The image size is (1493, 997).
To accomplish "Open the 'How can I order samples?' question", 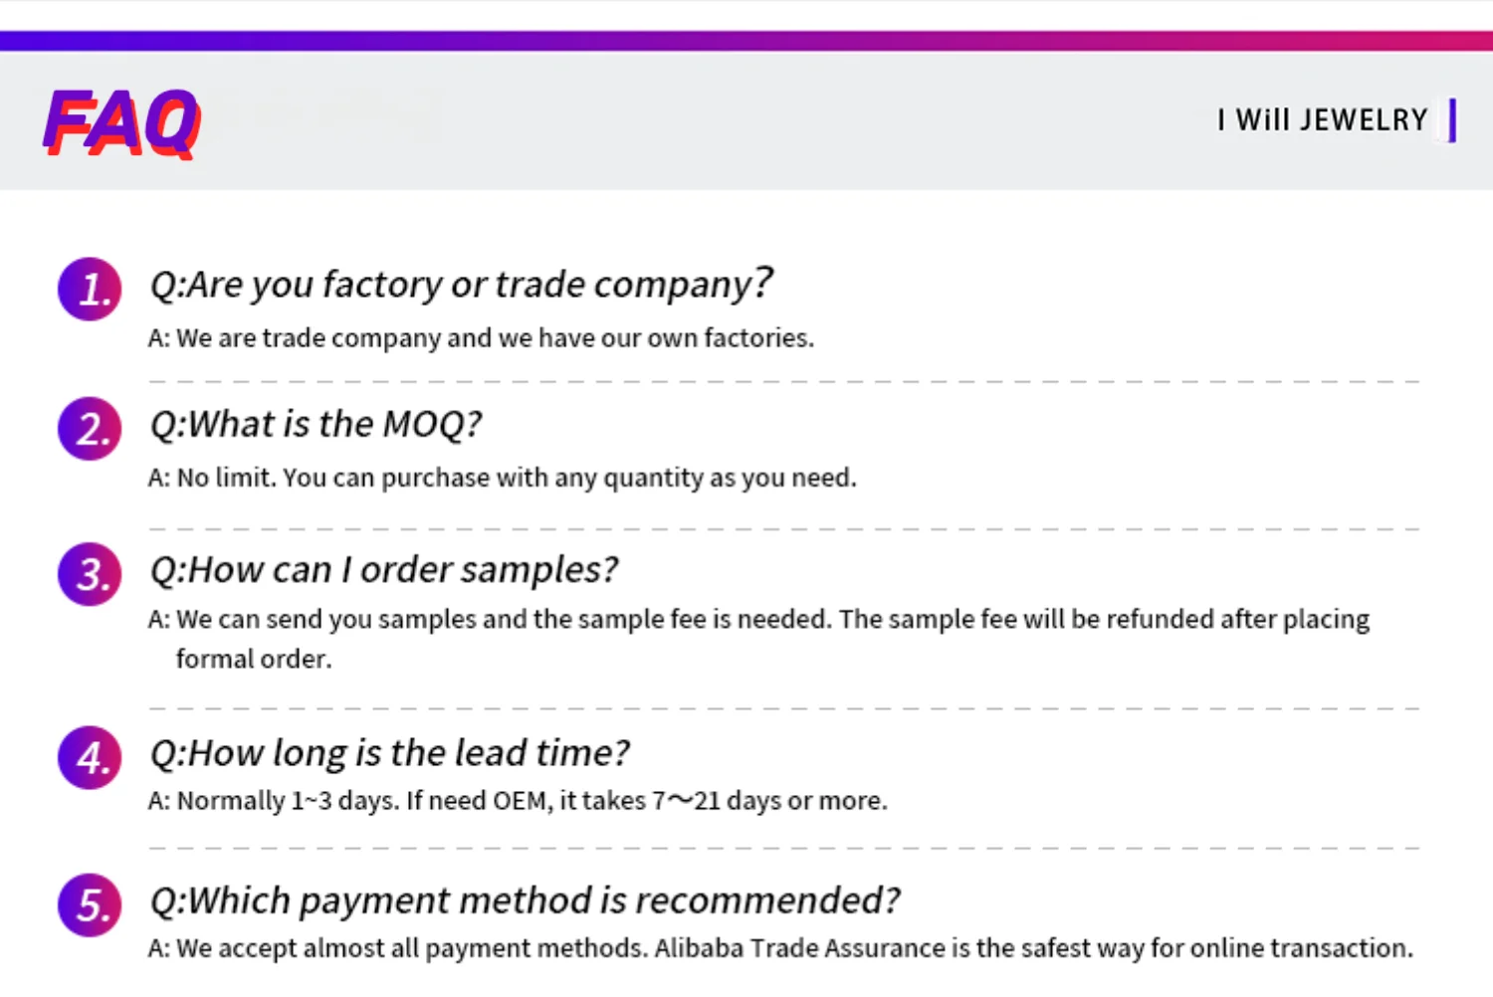I will click(x=383, y=570).
